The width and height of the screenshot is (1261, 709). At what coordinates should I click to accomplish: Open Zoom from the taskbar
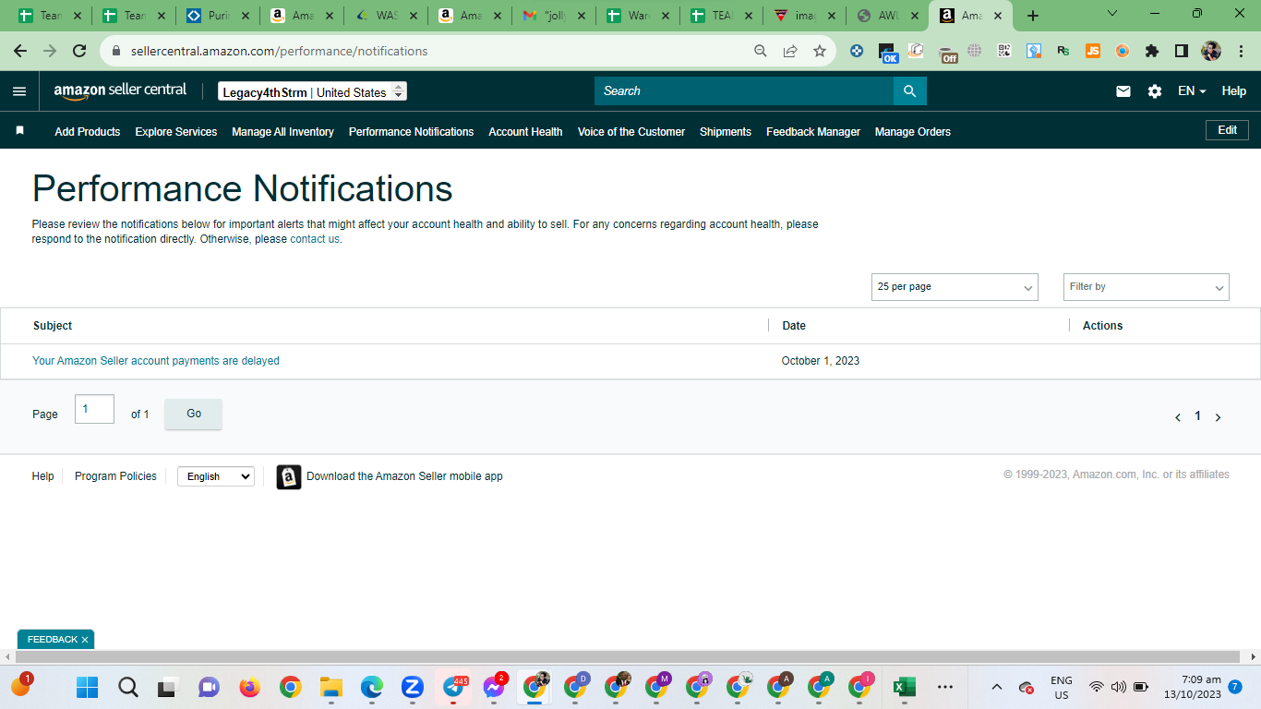click(412, 687)
